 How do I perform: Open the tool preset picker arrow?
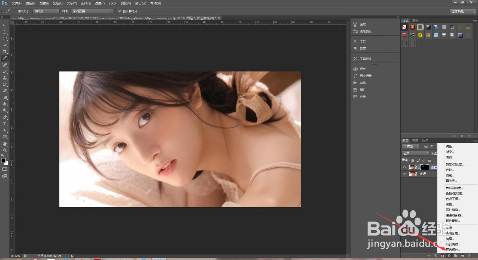click(13, 11)
